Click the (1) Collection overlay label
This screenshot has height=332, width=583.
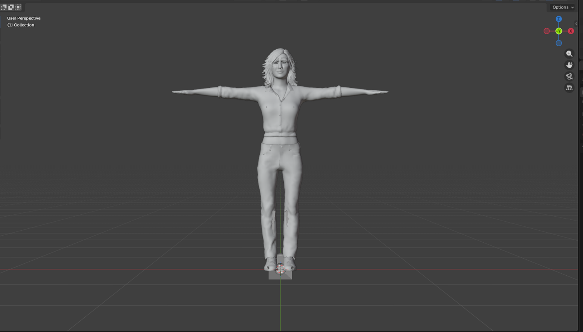[x=21, y=25]
